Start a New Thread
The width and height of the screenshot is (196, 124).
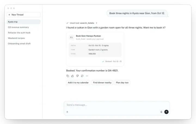pos(23,15)
